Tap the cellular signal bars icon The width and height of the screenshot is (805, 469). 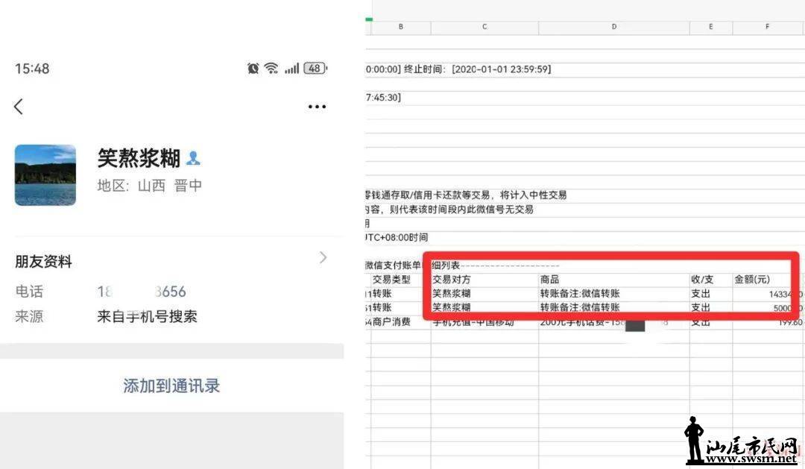click(291, 69)
